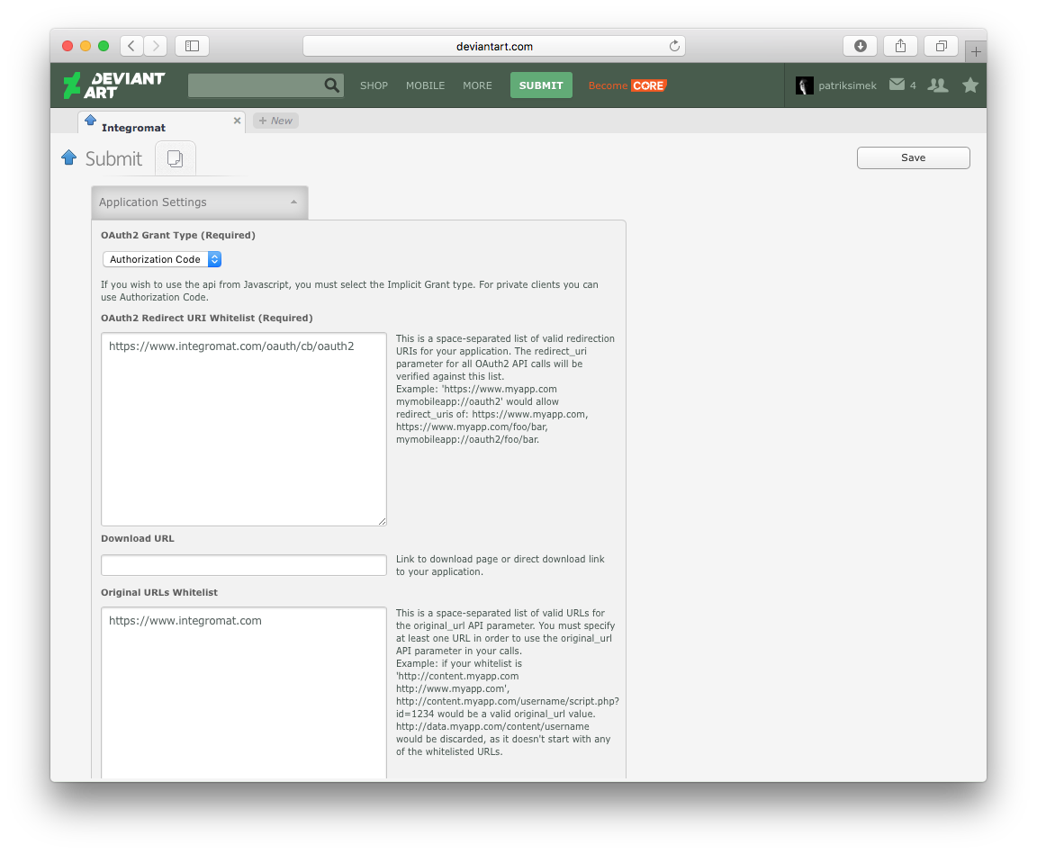
Task: Show all Safari tabs
Action: 941,46
